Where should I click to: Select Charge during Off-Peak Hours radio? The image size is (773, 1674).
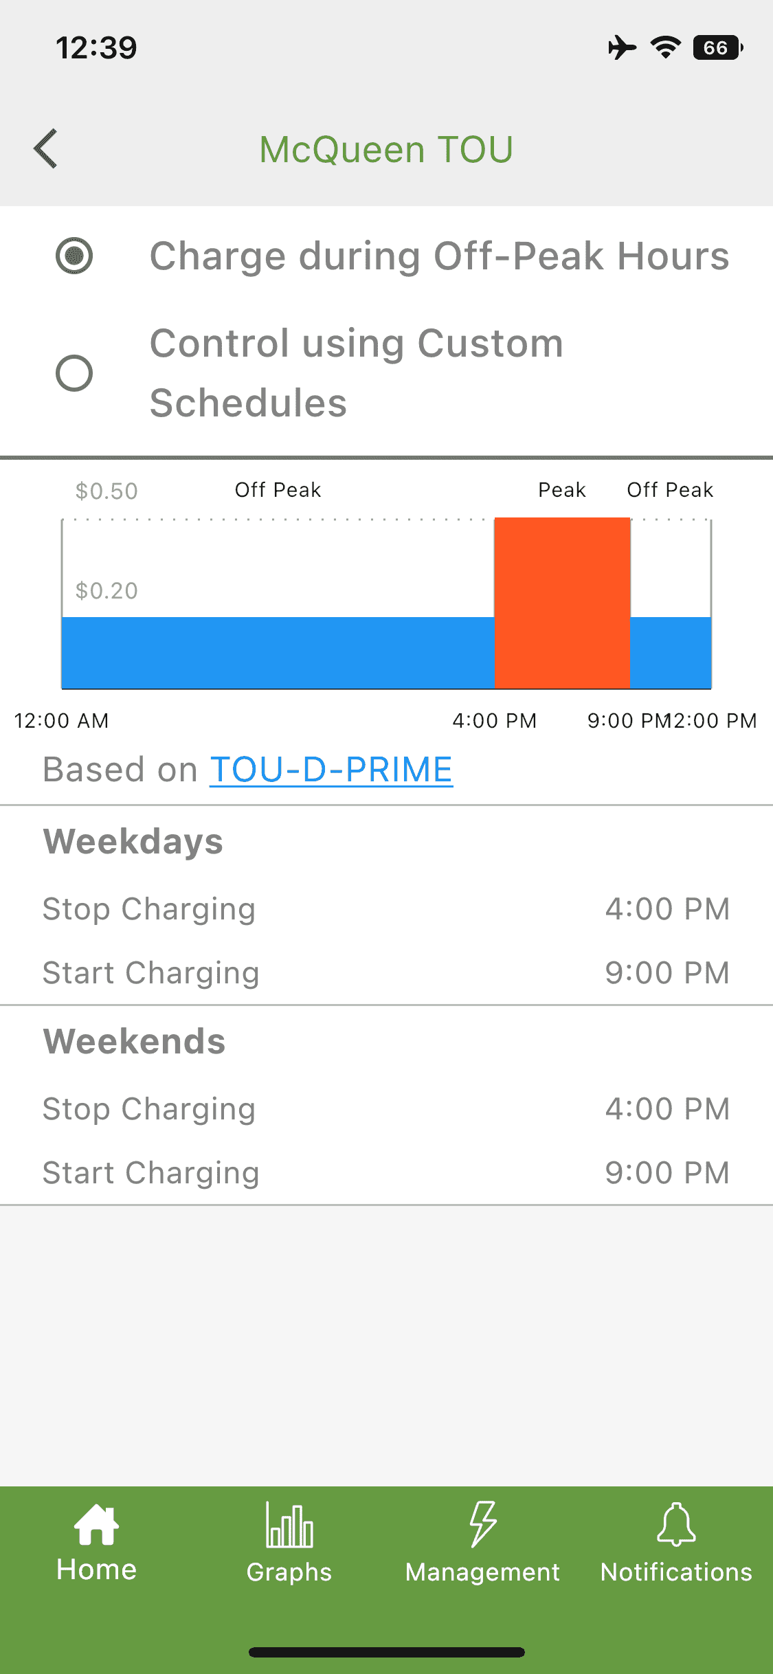74,256
